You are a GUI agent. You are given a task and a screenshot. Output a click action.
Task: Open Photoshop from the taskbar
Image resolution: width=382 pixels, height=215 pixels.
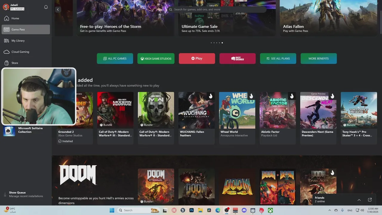pyautogui.click(x=191, y=210)
